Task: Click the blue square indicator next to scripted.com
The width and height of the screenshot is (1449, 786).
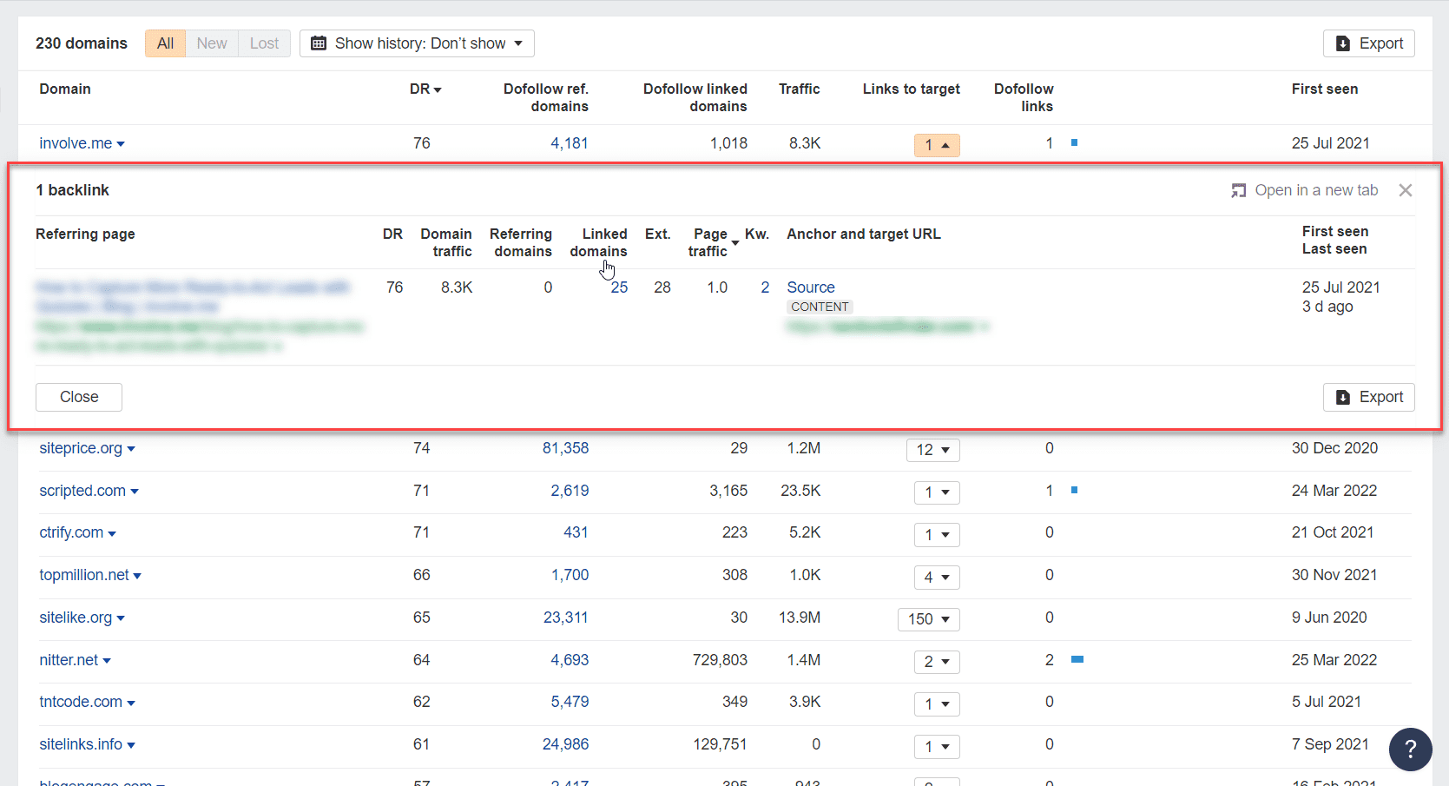Action: coord(1075,490)
